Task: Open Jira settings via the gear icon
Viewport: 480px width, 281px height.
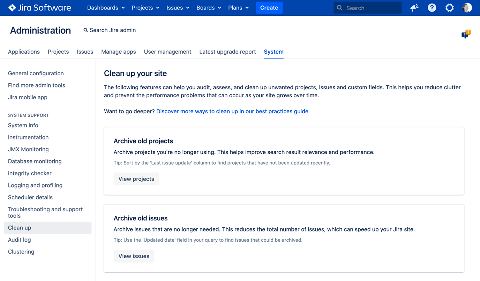Action: [x=449, y=7]
